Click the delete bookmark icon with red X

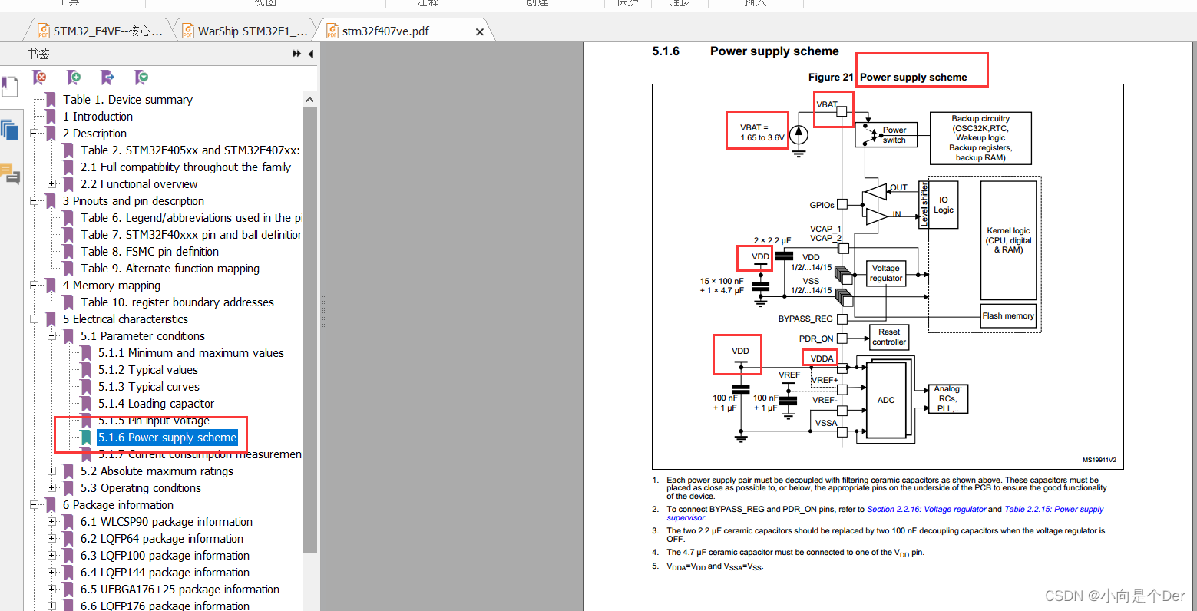[39, 77]
